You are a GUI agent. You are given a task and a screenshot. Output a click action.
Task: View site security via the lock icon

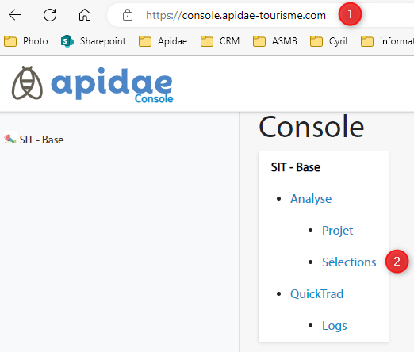click(128, 15)
